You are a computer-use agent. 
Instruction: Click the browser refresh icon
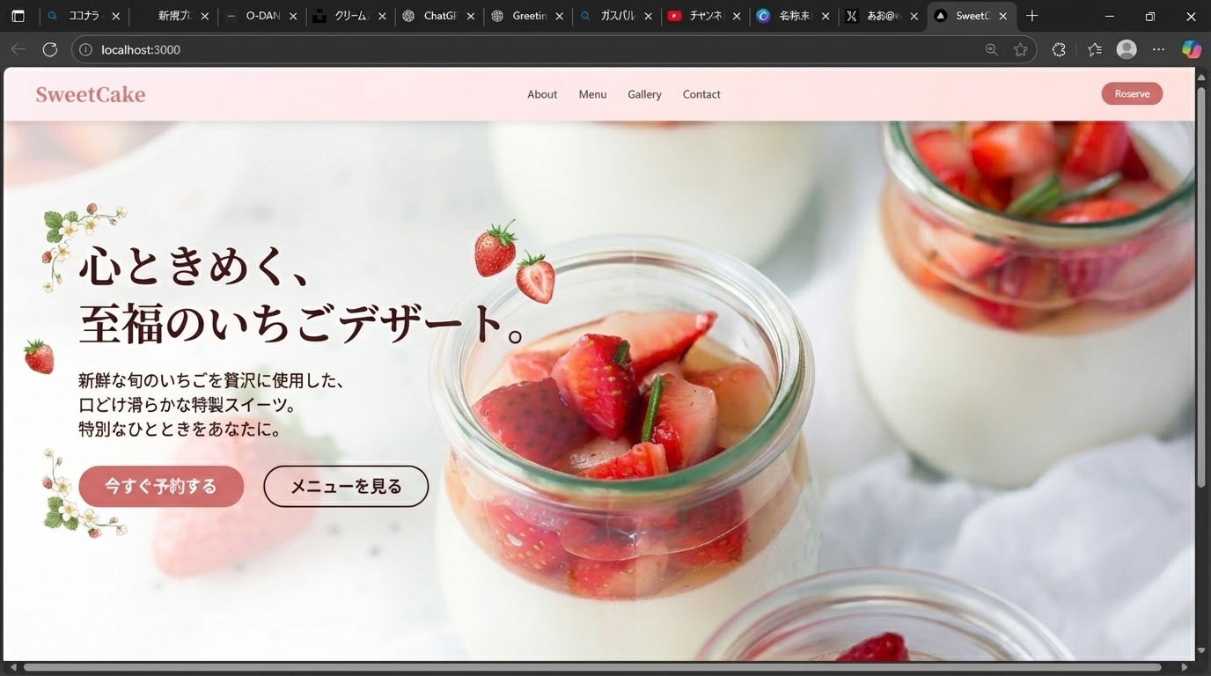click(50, 49)
